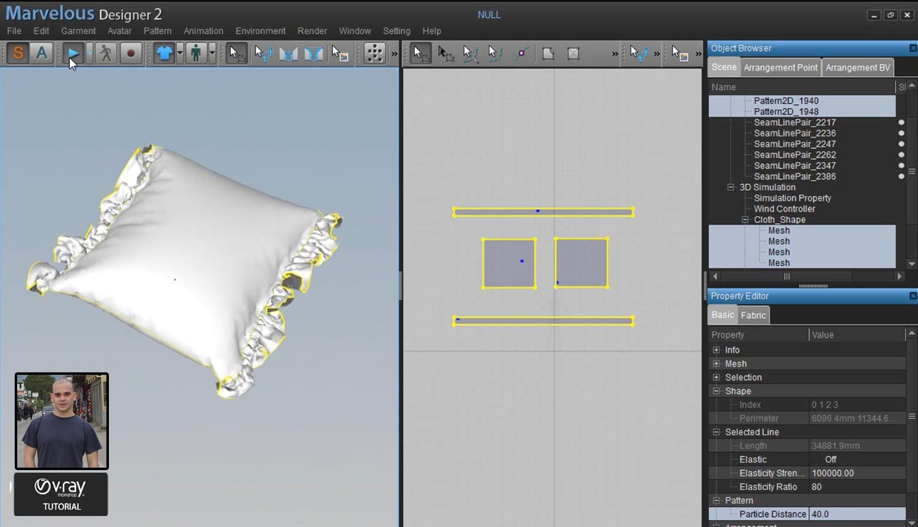Start simulation with the blue play arrow

click(x=73, y=53)
